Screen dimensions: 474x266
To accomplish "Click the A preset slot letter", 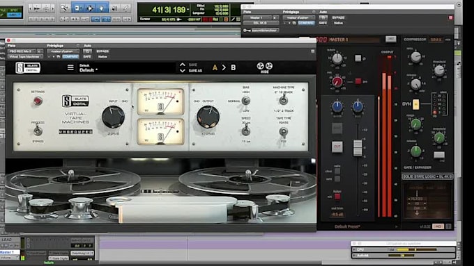I will point(215,67).
